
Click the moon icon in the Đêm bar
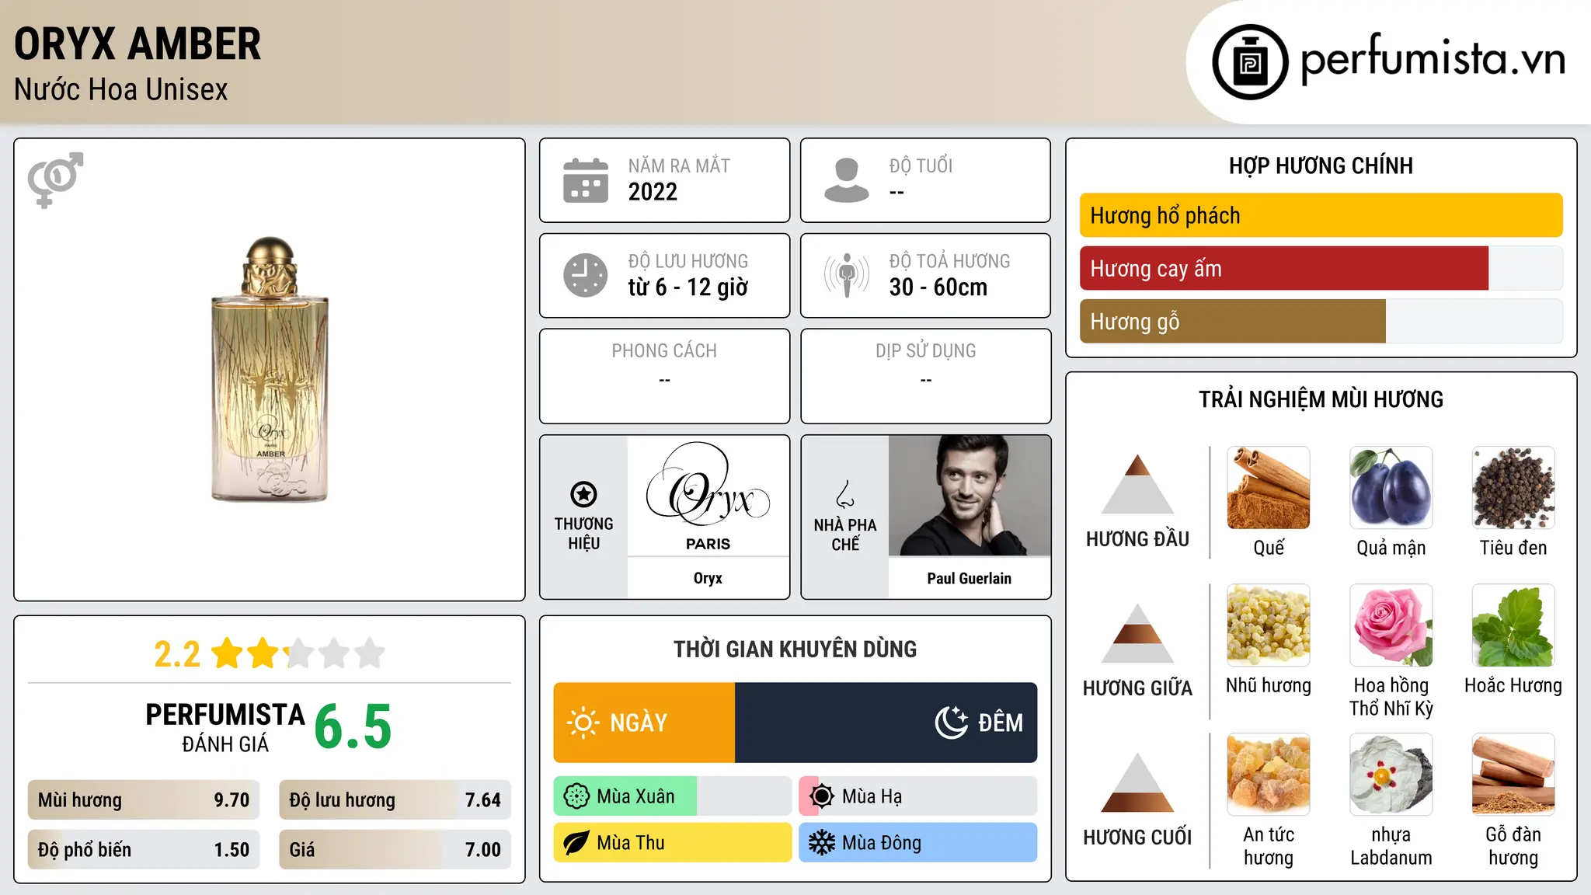pos(952,723)
